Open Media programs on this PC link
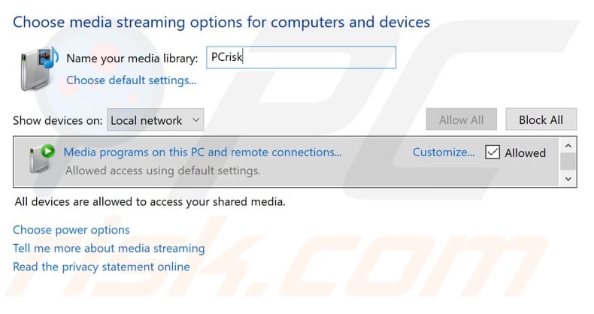The width and height of the screenshot is (594, 314). tap(203, 152)
